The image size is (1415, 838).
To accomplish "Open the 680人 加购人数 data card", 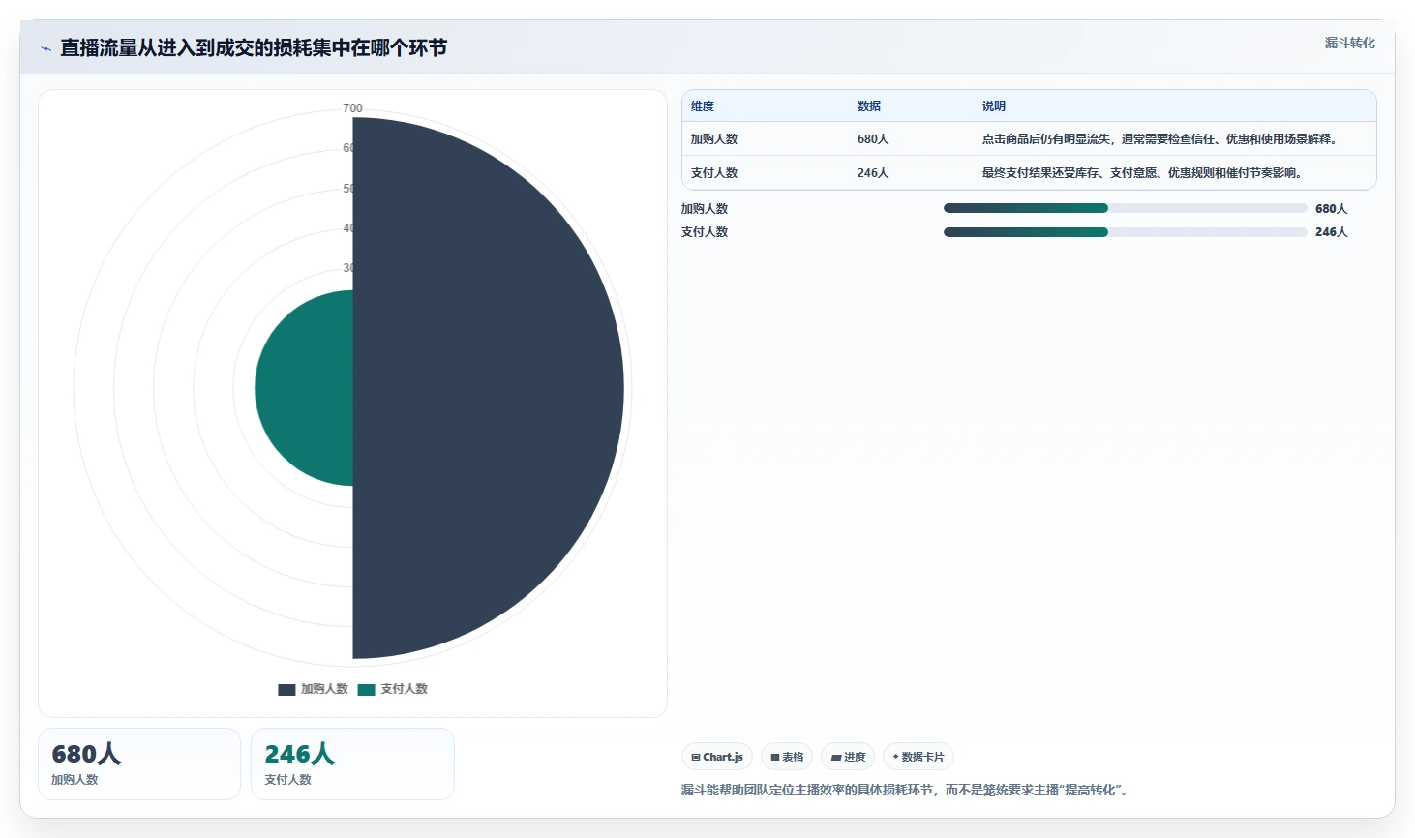I will (x=139, y=764).
